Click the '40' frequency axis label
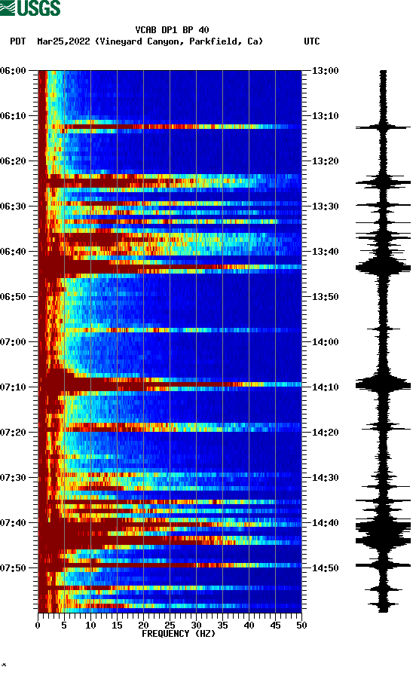Image resolution: width=416 pixels, height=673 pixels. pyautogui.click(x=249, y=626)
